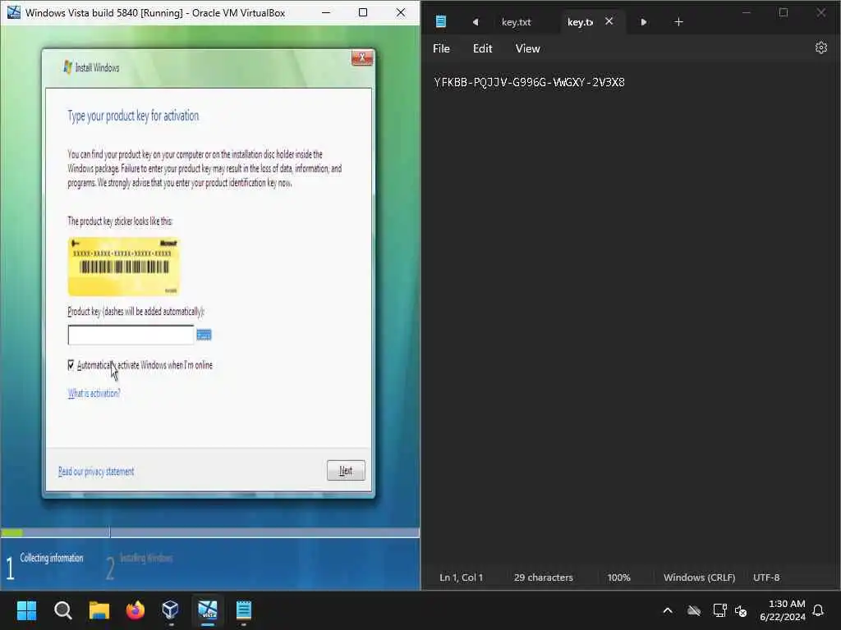Click the product key text YFKBB-PQJJV-G996G-VMGXY-2V3X8

click(530, 83)
